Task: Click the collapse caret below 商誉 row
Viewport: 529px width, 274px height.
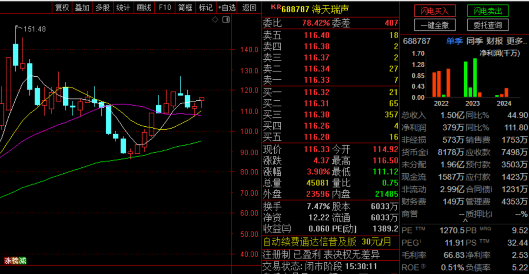Action: pyautogui.click(x=465, y=220)
